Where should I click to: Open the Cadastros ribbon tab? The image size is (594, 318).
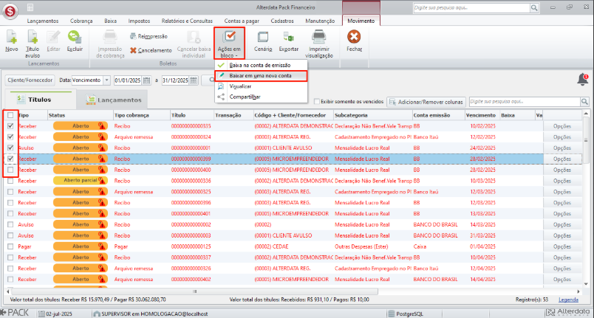282,21
